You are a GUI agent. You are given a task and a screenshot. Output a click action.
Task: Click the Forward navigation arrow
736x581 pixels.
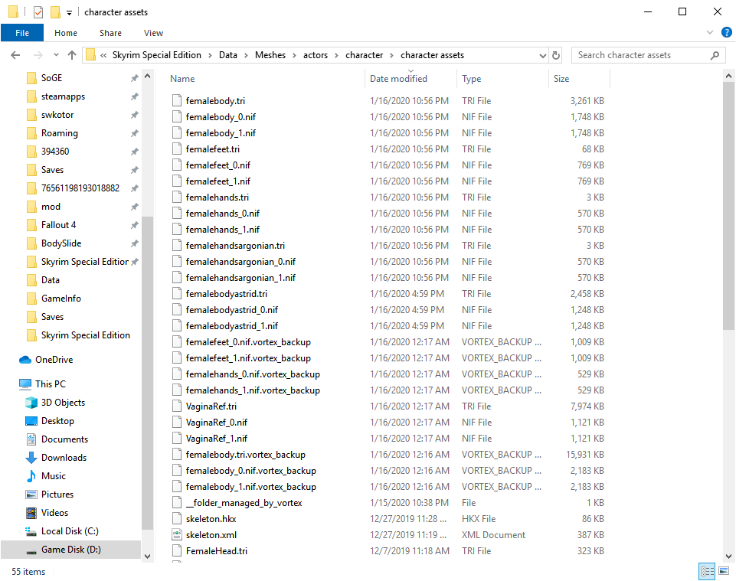(x=38, y=55)
